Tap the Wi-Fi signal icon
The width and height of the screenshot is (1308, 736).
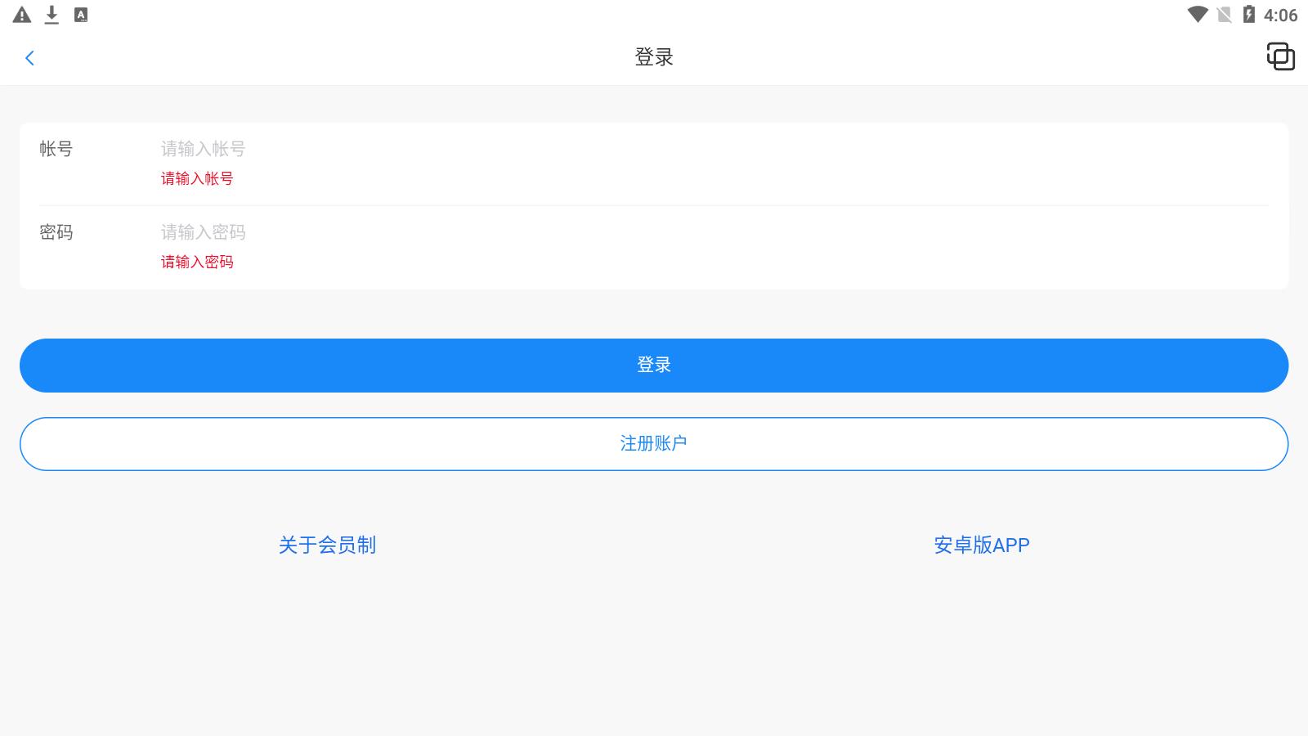tap(1198, 15)
